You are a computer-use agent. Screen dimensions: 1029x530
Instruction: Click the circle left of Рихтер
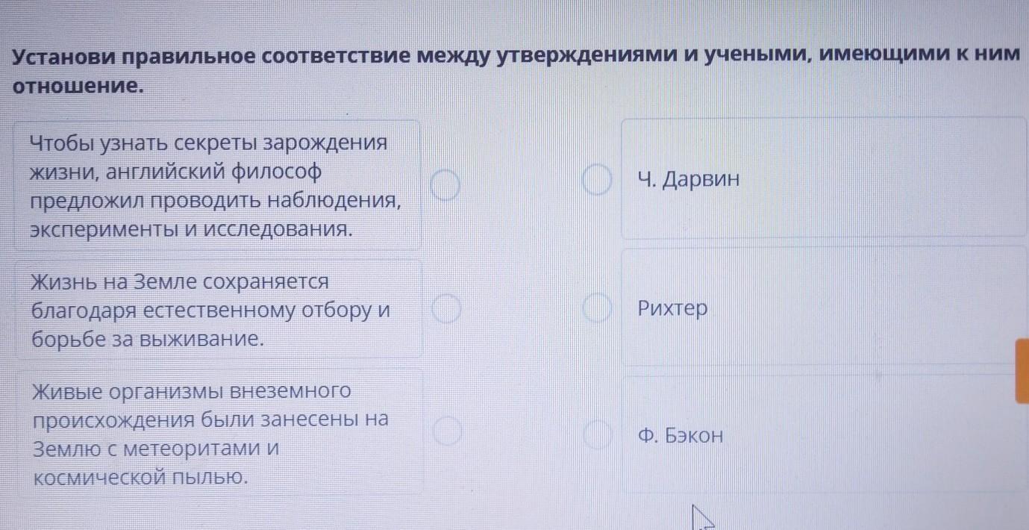[x=596, y=309]
